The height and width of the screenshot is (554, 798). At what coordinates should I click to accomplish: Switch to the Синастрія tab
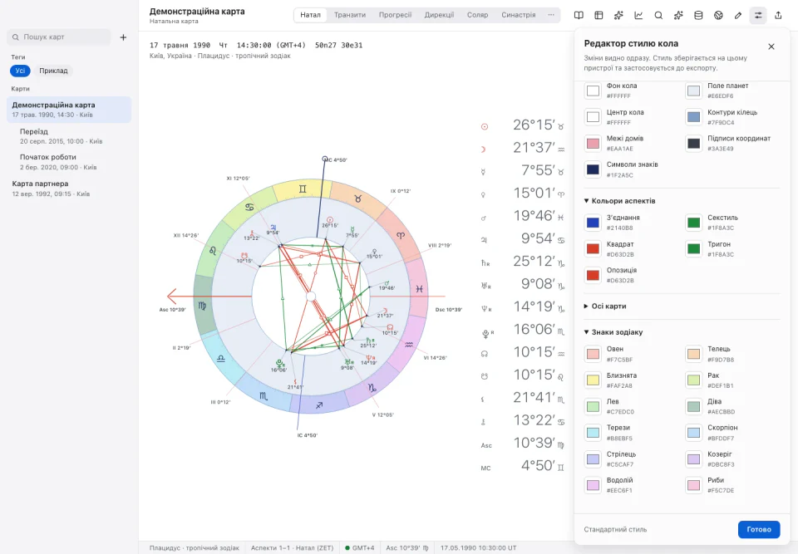(x=518, y=15)
